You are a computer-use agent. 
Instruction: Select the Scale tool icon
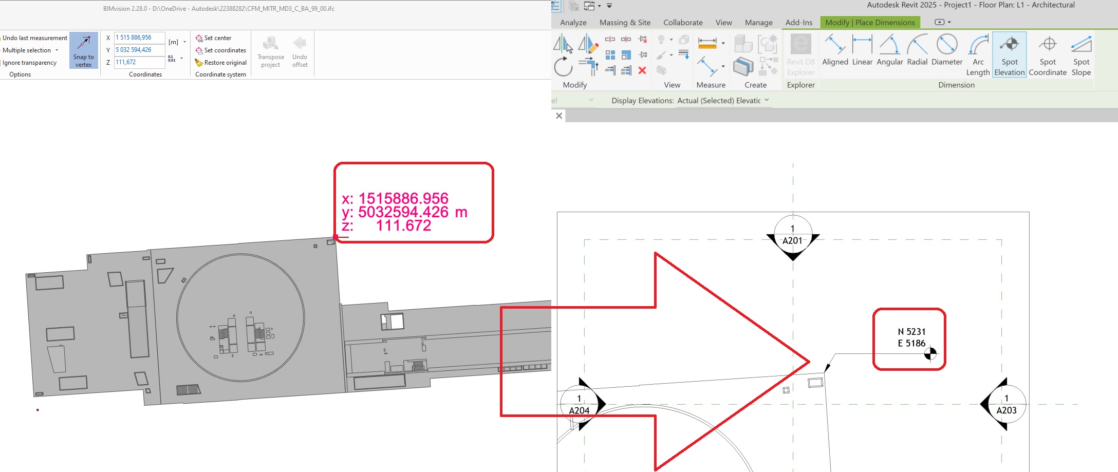[626, 55]
